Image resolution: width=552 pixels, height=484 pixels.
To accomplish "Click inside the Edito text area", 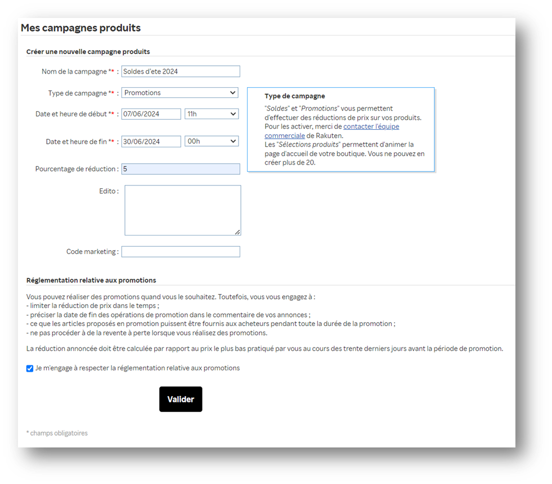I will (x=182, y=210).
